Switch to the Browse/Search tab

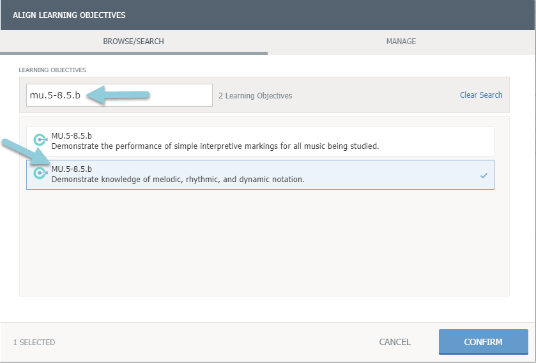click(x=134, y=42)
